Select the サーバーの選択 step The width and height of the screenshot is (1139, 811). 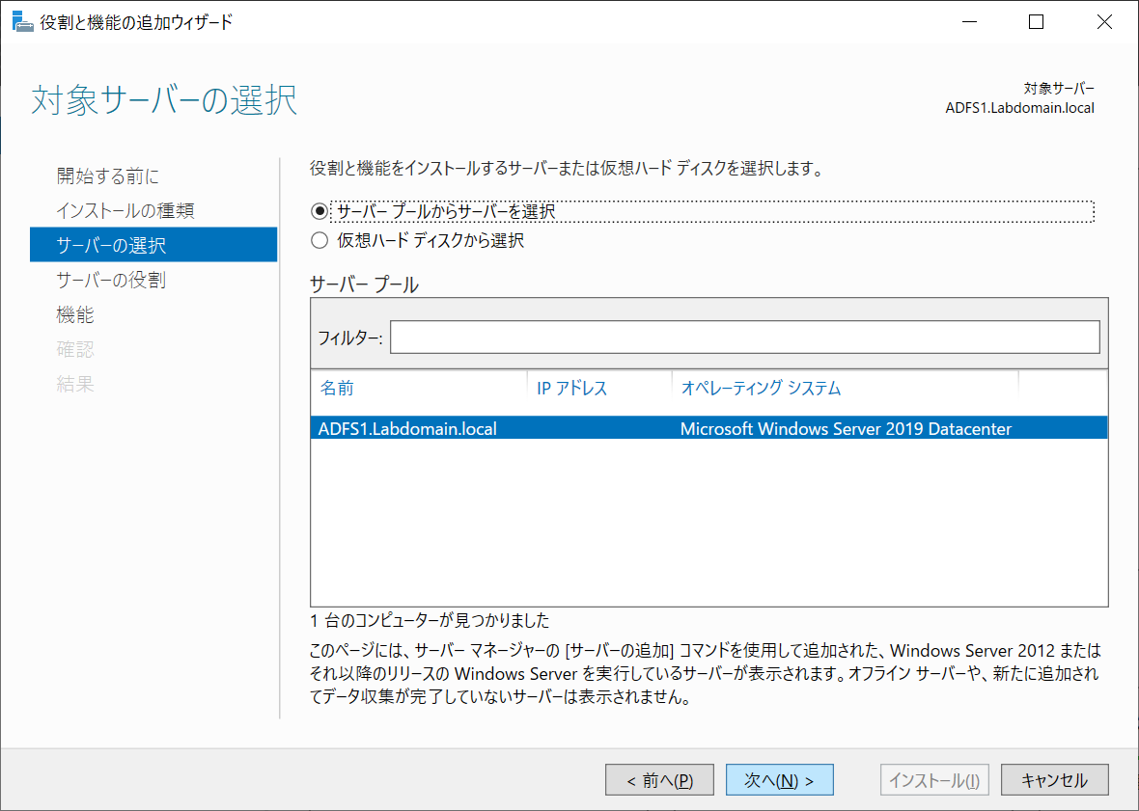(153, 245)
